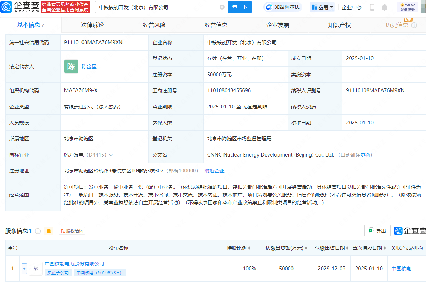Click 更新 to refresh the English name
426x282 pixels.
pyautogui.click(x=365, y=155)
